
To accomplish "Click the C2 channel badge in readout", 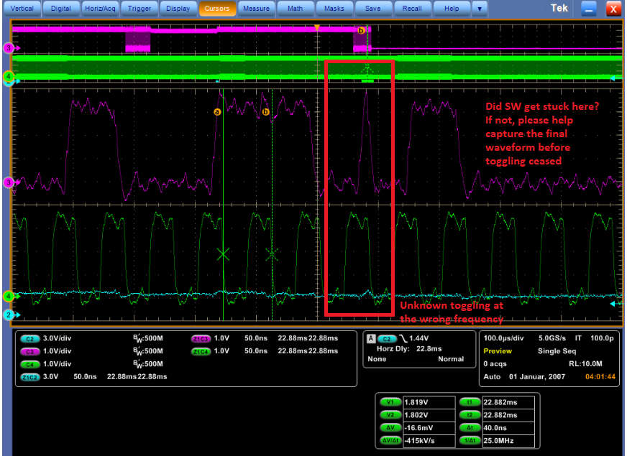I will [31, 338].
